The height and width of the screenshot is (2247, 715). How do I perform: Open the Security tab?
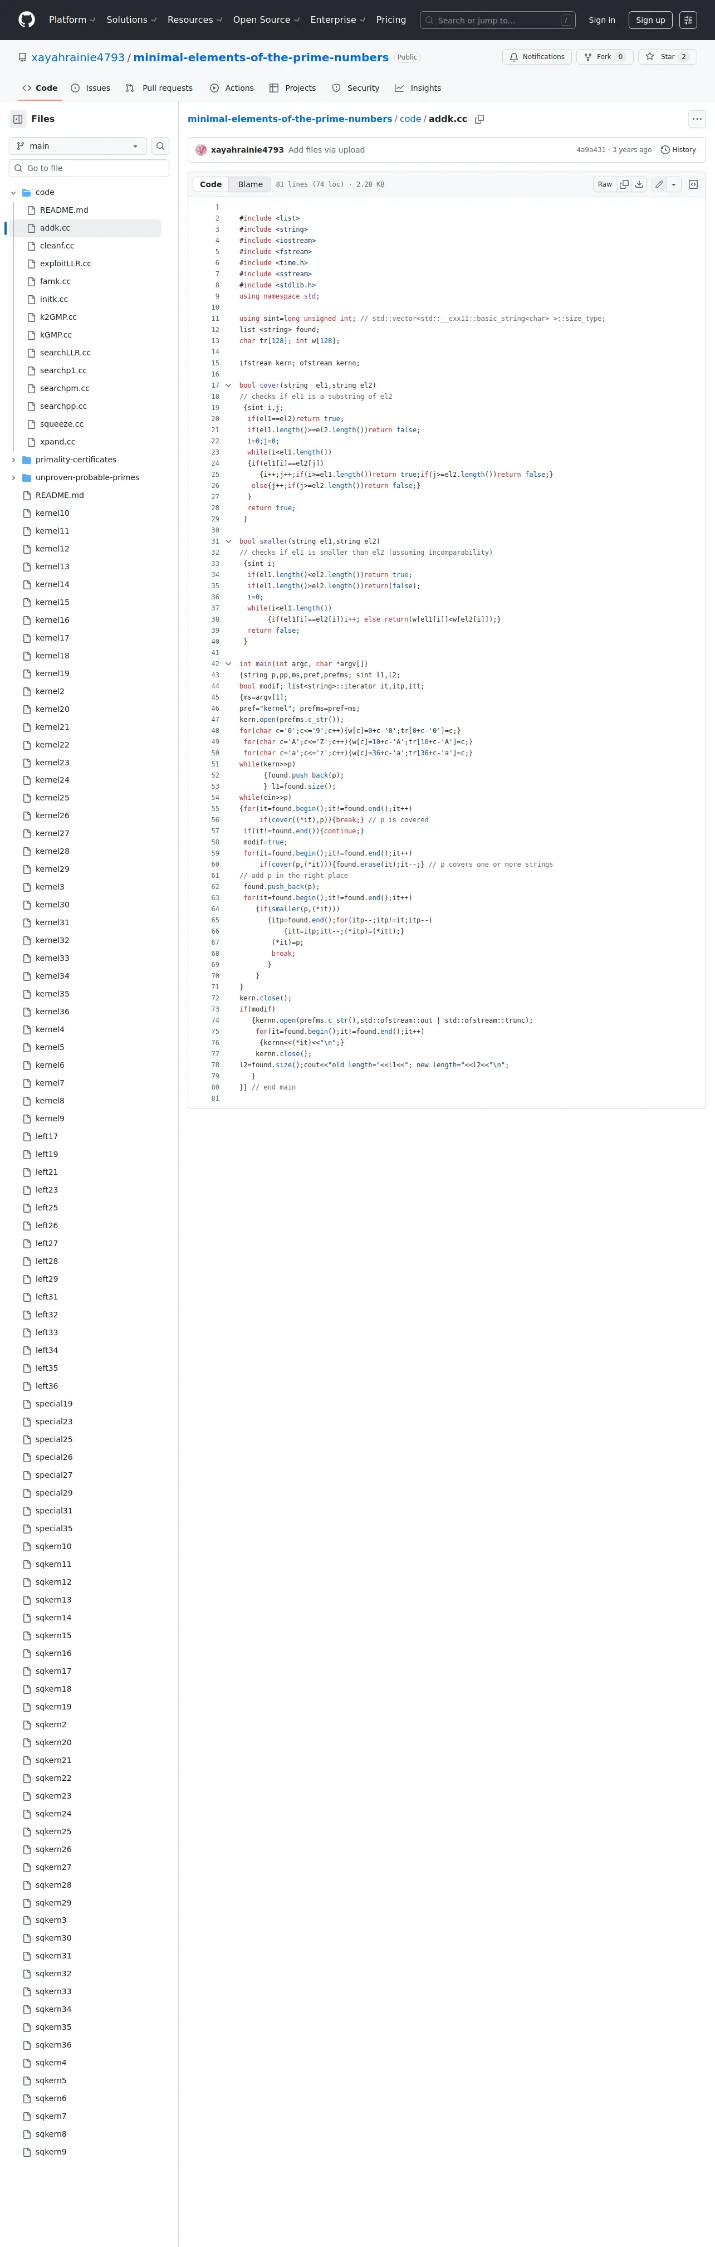(356, 88)
